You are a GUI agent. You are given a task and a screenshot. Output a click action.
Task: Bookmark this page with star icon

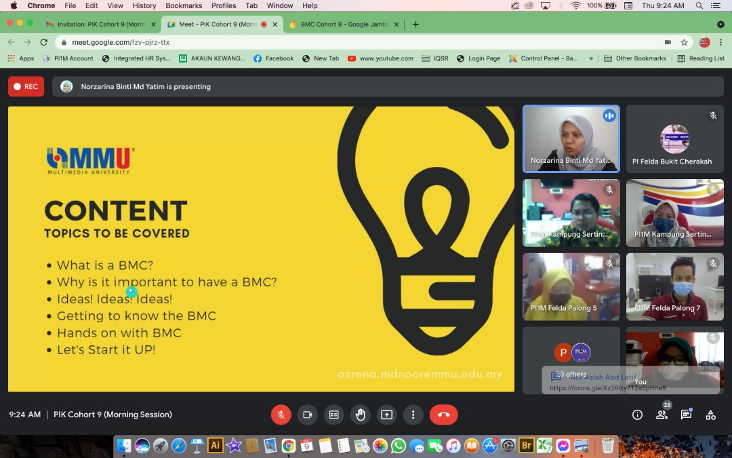pos(685,42)
